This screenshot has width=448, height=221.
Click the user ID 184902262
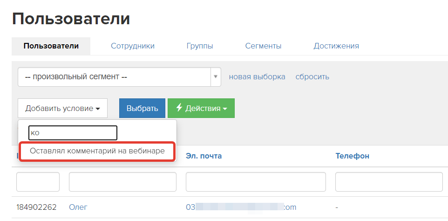click(x=37, y=207)
